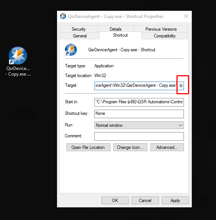The image size is (216, 220).
Task: Click the Comment text box
Action: [139, 136]
